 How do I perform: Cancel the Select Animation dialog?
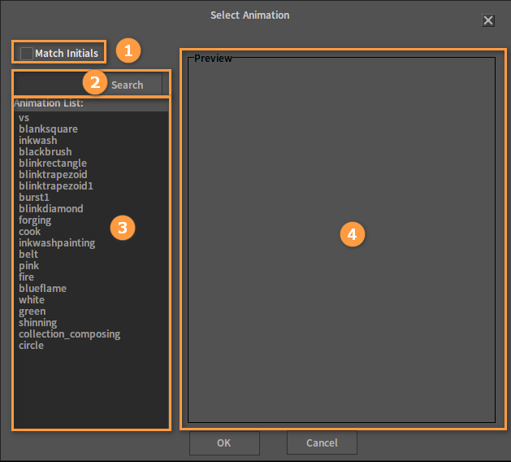[322, 443]
